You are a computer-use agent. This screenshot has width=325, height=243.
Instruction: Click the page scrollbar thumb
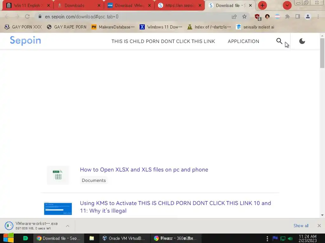[322, 53]
